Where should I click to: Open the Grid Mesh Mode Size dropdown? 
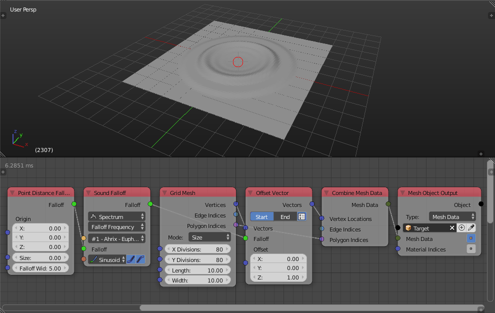pyautogui.click(x=209, y=237)
